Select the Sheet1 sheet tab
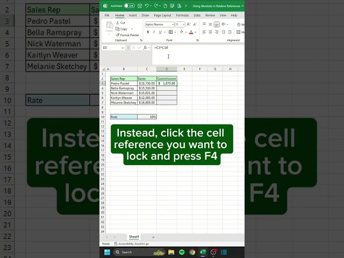 pyautogui.click(x=134, y=236)
